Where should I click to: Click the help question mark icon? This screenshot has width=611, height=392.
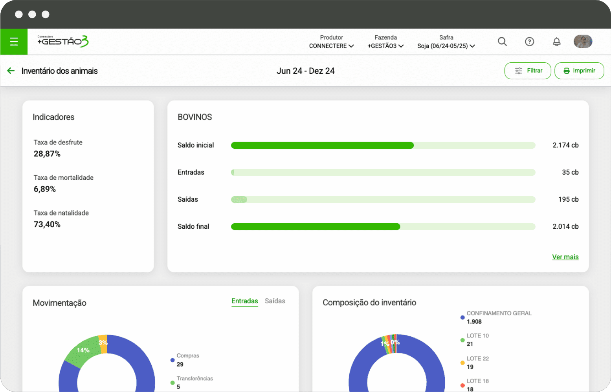[529, 42]
